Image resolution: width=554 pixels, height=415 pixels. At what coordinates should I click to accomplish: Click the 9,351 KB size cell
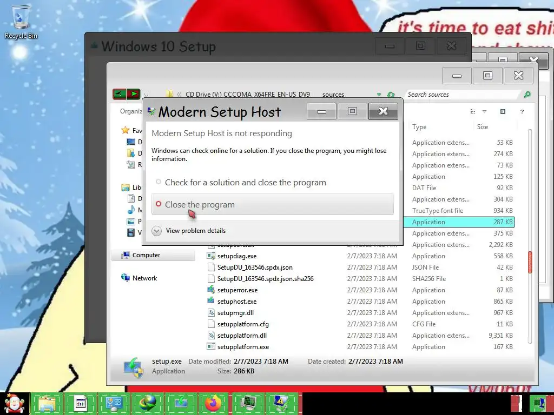pyautogui.click(x=500, y=335)
